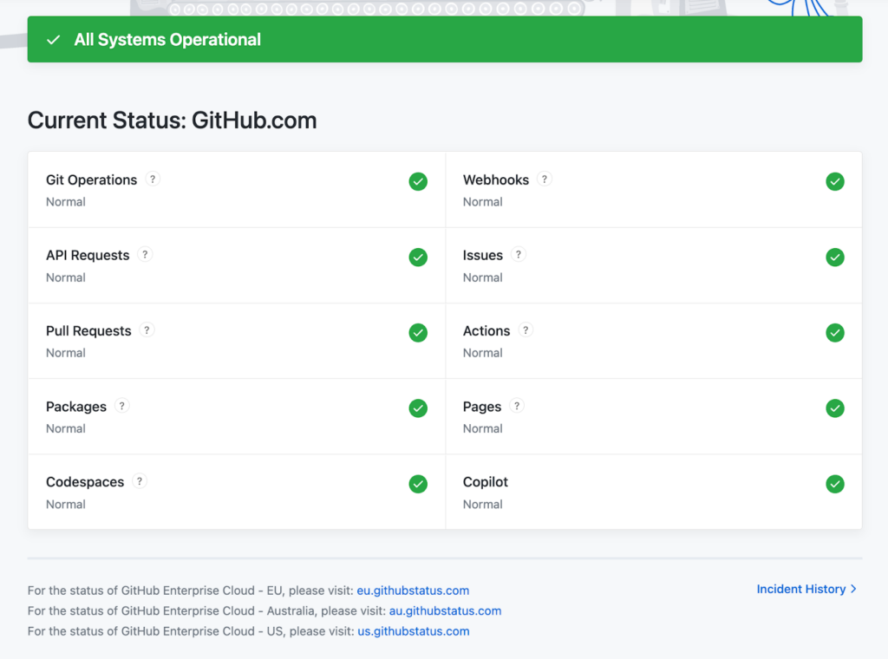Screen dimensions: 888x659
Task: Click the checkmark in the All Systems Operational banner
Action: click(x=53, y=39)
